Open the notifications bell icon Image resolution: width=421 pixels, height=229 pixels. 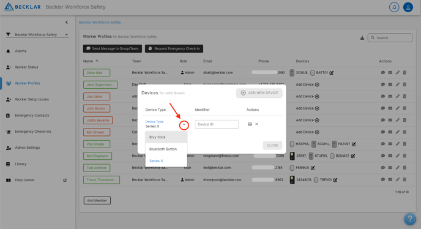point(394,7)
